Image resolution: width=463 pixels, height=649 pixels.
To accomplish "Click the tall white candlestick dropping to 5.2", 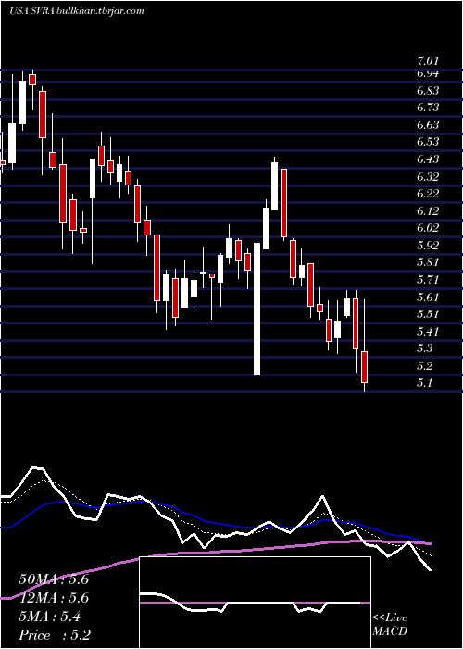I will [257, 309].
